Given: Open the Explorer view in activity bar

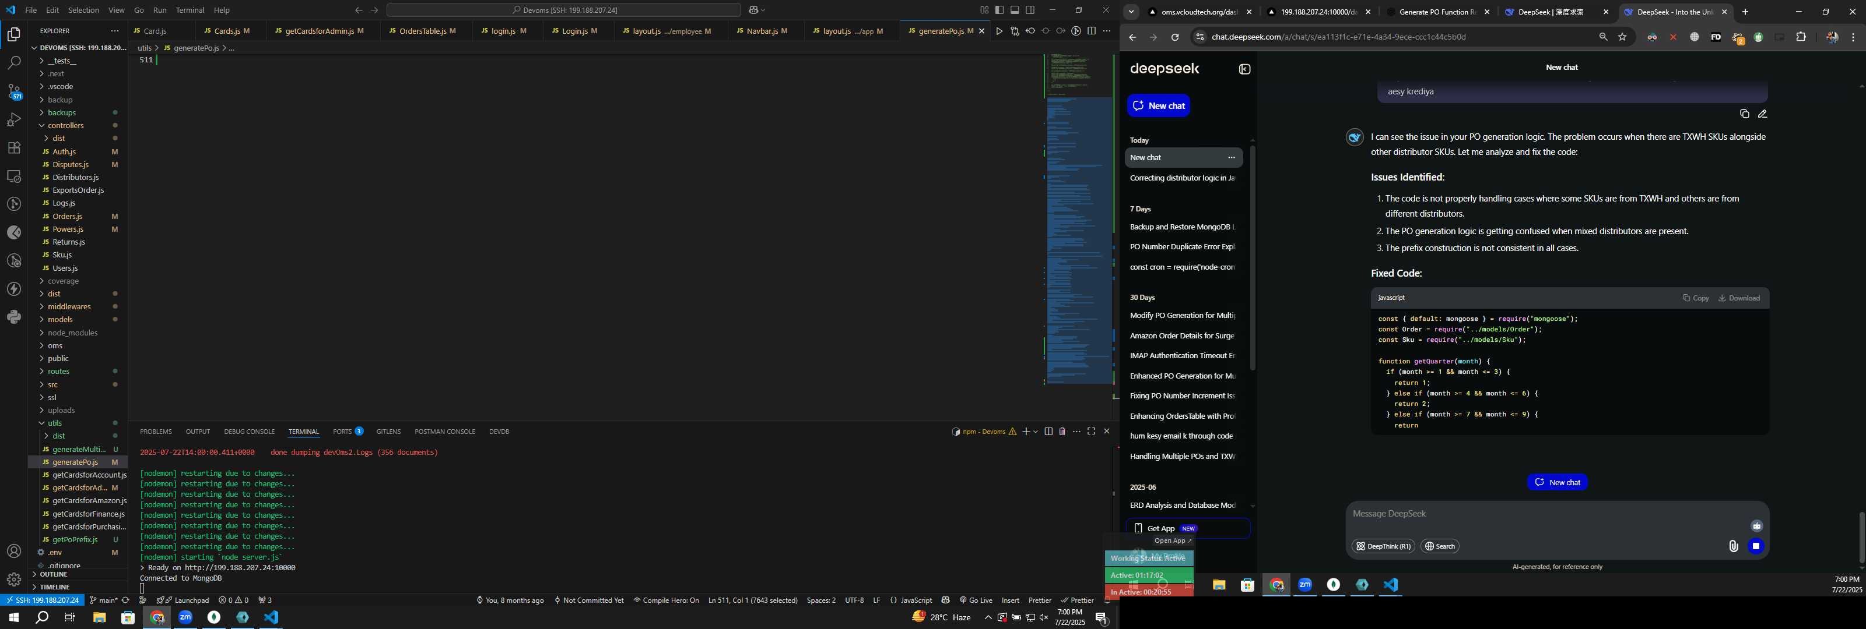Looking at the screenshot, I should click(14, 34).
